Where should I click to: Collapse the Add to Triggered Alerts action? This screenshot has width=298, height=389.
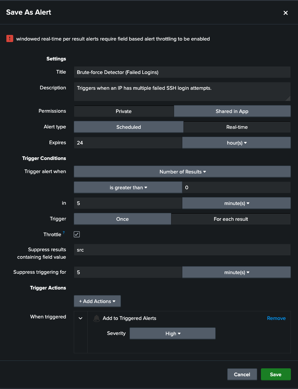80,318
